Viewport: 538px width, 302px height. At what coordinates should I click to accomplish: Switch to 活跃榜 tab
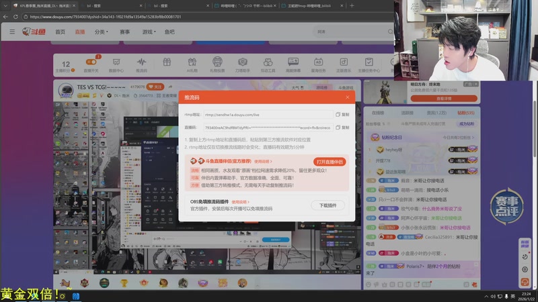(407, 113)
